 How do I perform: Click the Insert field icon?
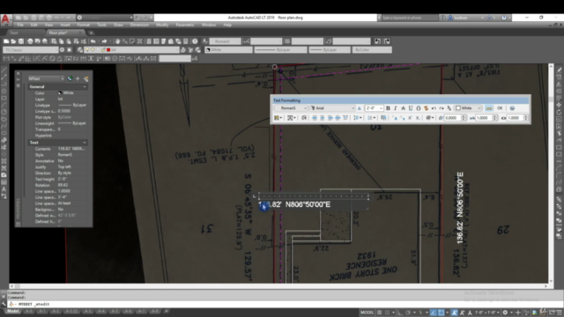(x=383, y=118)
